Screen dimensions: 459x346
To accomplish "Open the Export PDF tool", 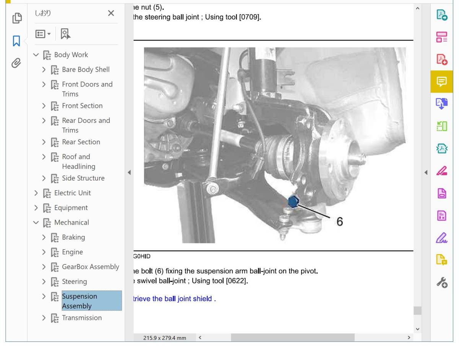I will coord(442,15).
